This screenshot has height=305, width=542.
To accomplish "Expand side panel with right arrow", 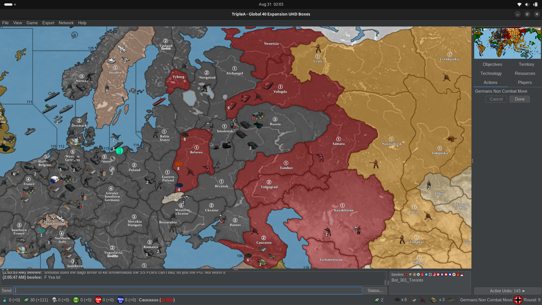I will coord(472,34).
